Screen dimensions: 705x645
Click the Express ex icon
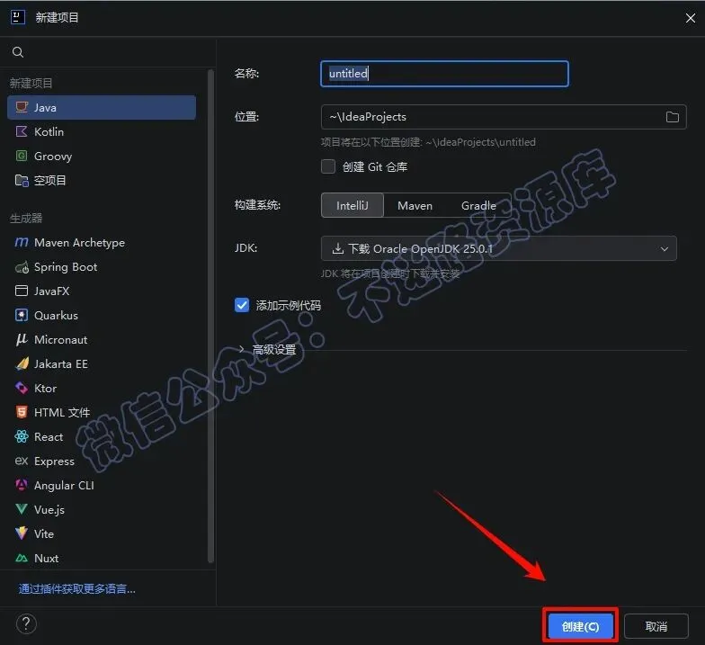pyautogui.click(x=22, y=461)
